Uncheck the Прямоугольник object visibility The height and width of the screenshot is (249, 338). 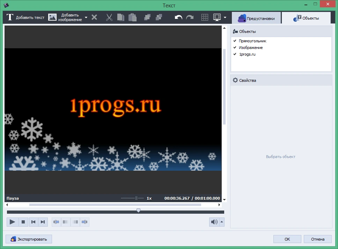coord(235,41)
